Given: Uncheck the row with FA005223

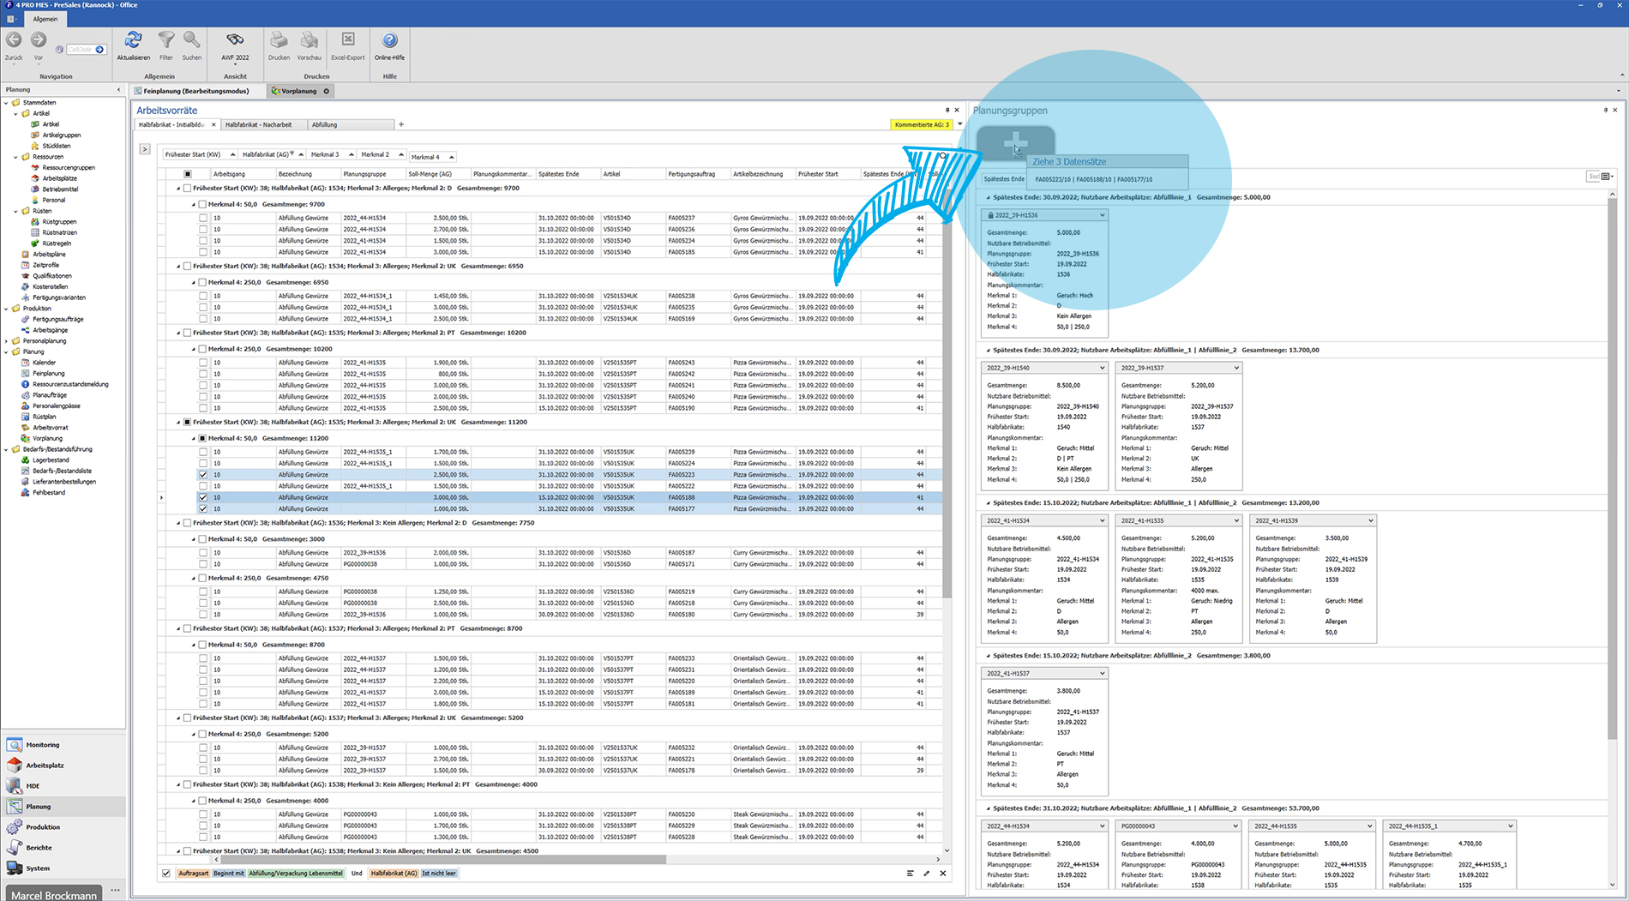Looking at the screenshot, I should click(x=203, y=475).
